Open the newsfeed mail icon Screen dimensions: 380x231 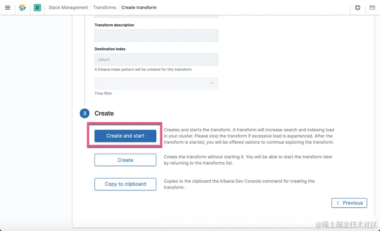coord(372,7)
